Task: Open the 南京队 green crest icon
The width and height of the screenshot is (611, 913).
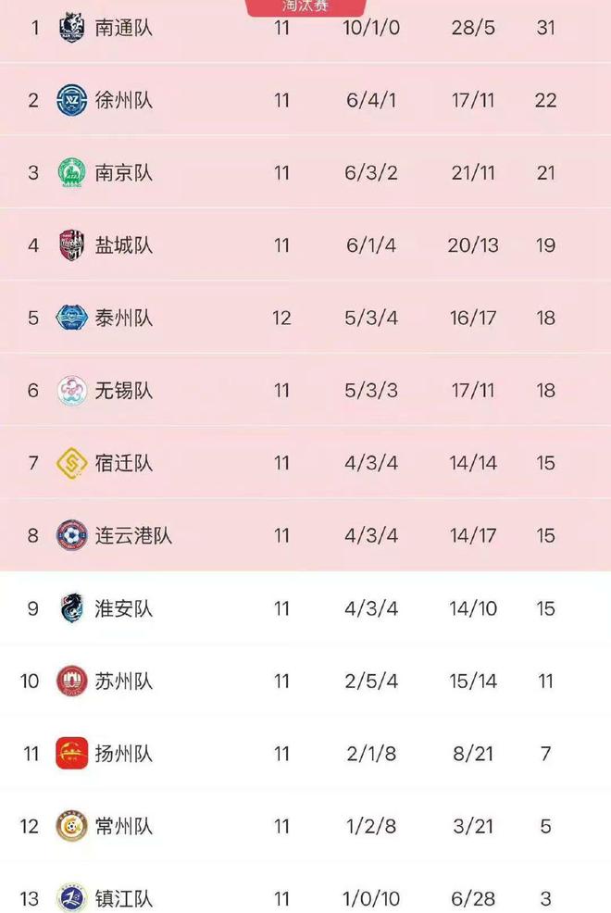Action: tap(71, 173)
